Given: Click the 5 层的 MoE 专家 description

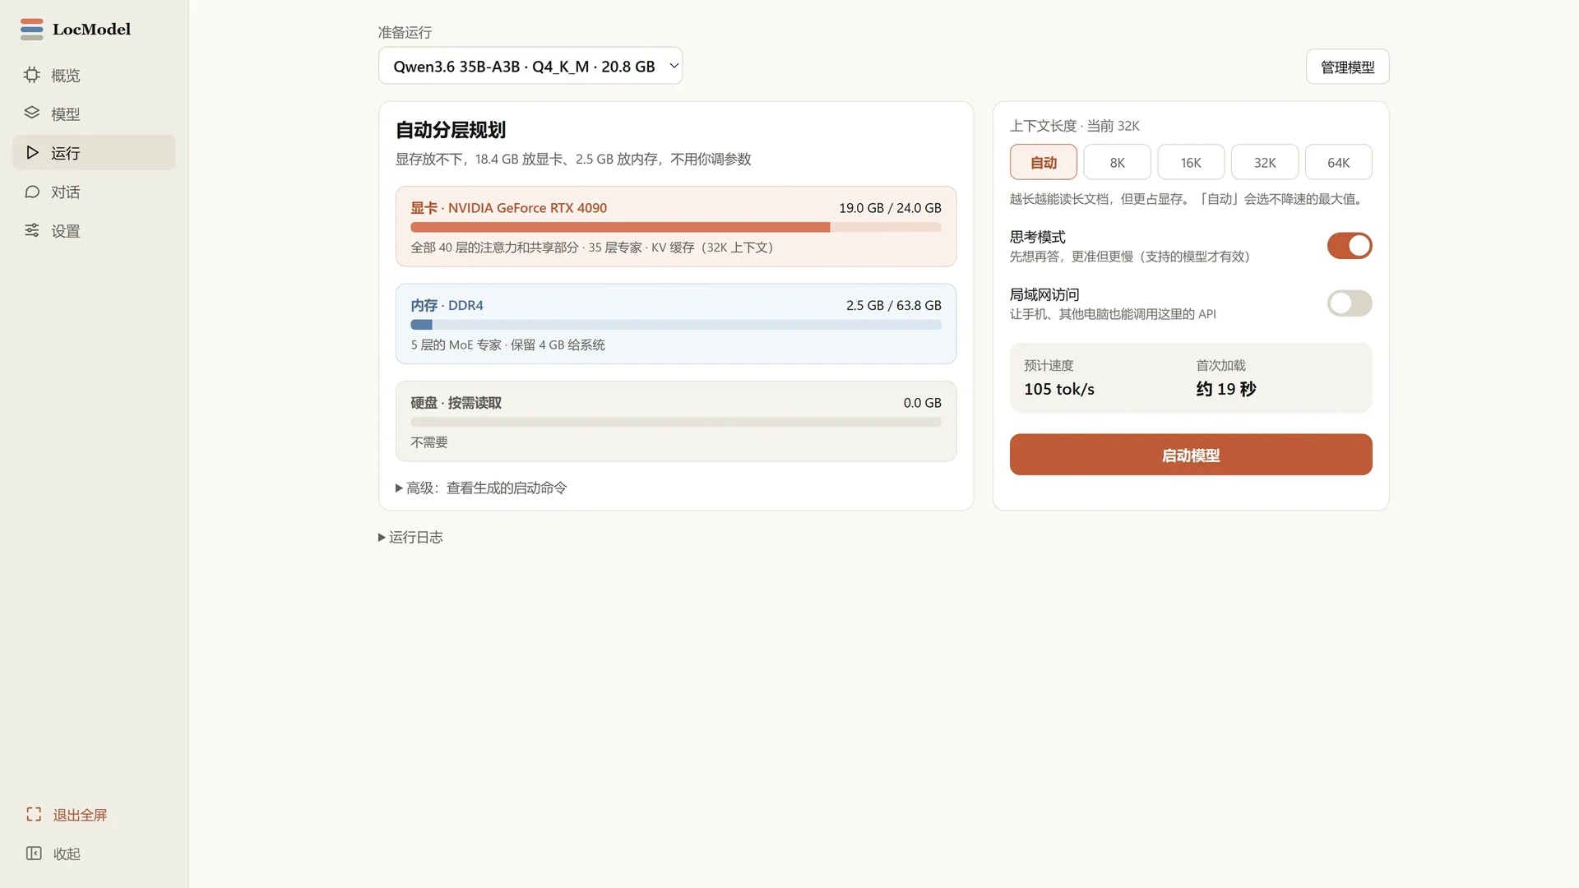Looking at the screenshot, I should [x=507, y=345].
